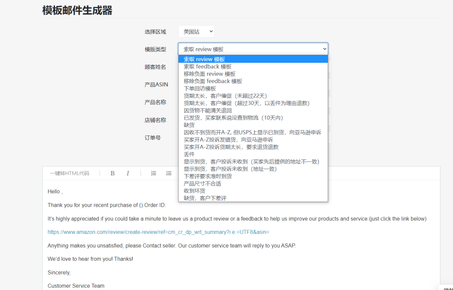This screenshot has width=453, height=290.
Task: Insert numbered list in editor
Action: coord(154,173)
